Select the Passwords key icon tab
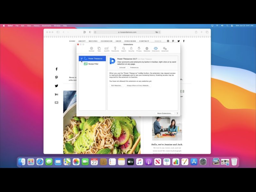The image size is (256, 192). (115, 49)
